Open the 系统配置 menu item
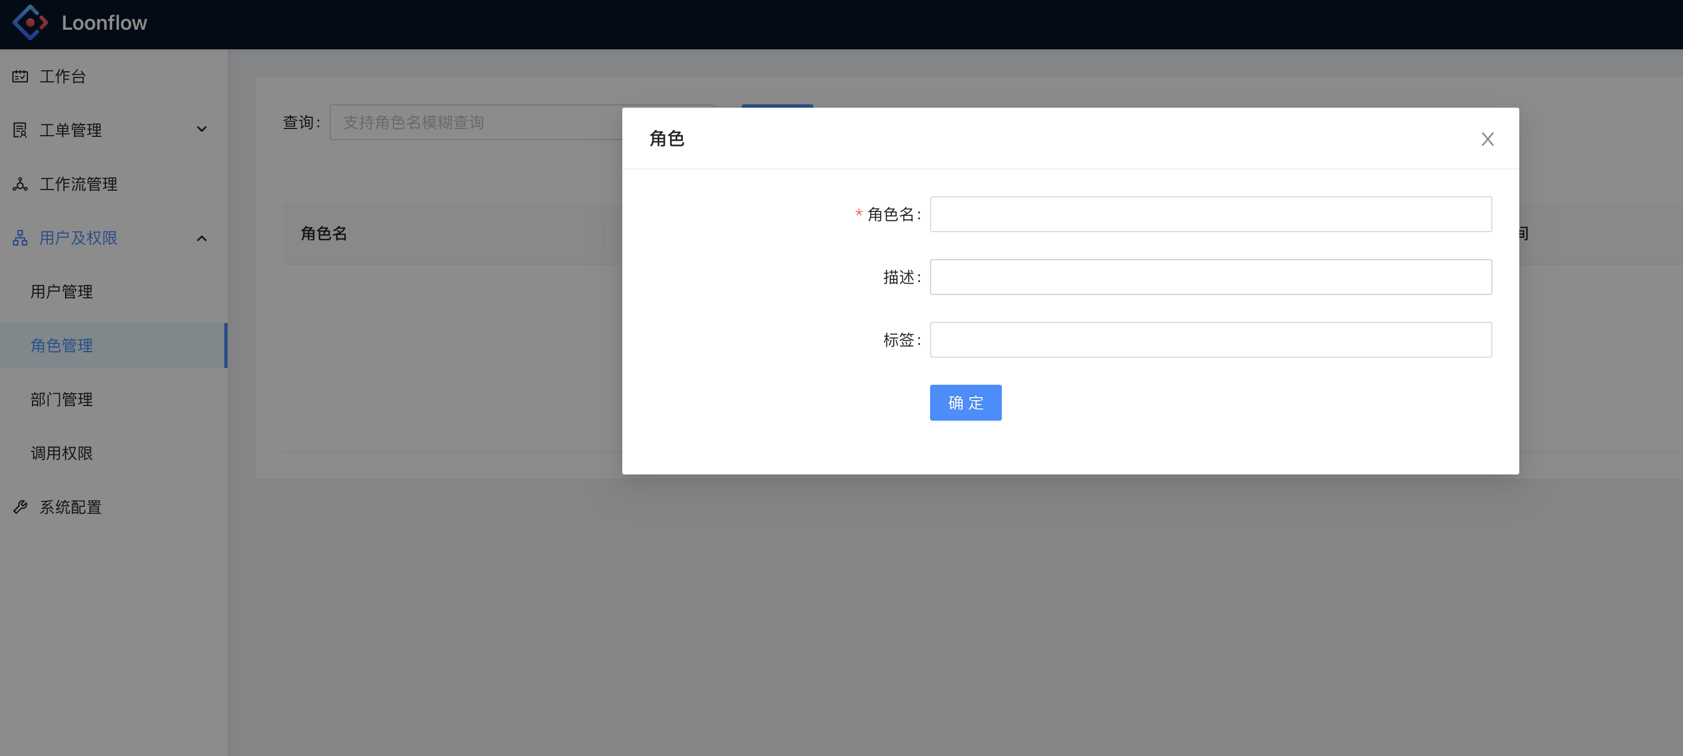Image resolution: width=1683 pixels, height=756 pixels. 114,507
